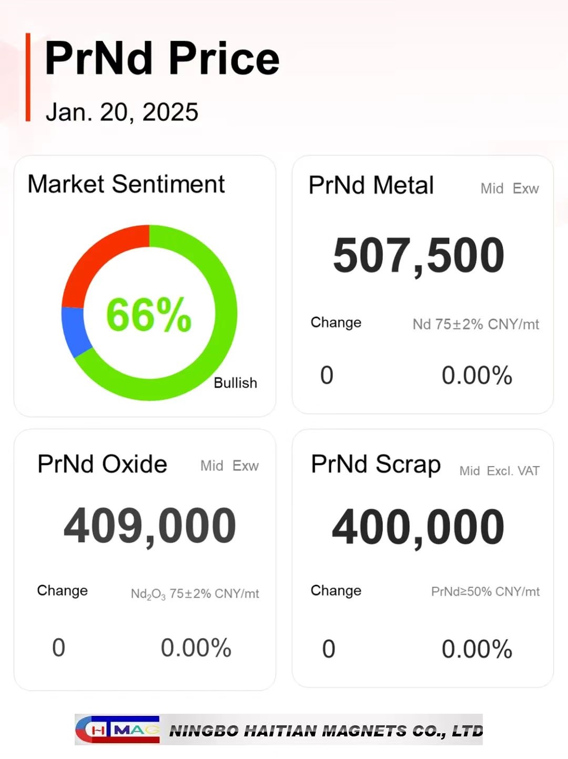This screenshot has height=759, width=568.
Task: Click Nd2O3 75±2% CNY/mt spec label
Action: [x=195, y=594]
